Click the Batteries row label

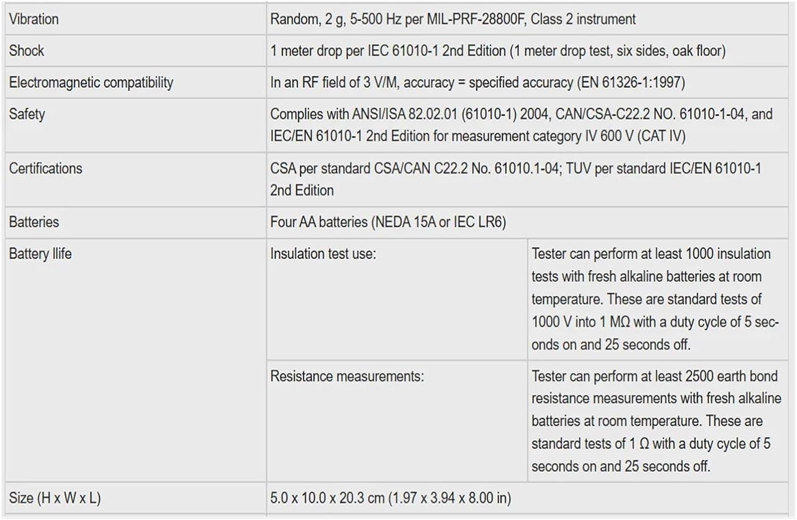coord(34,222)
